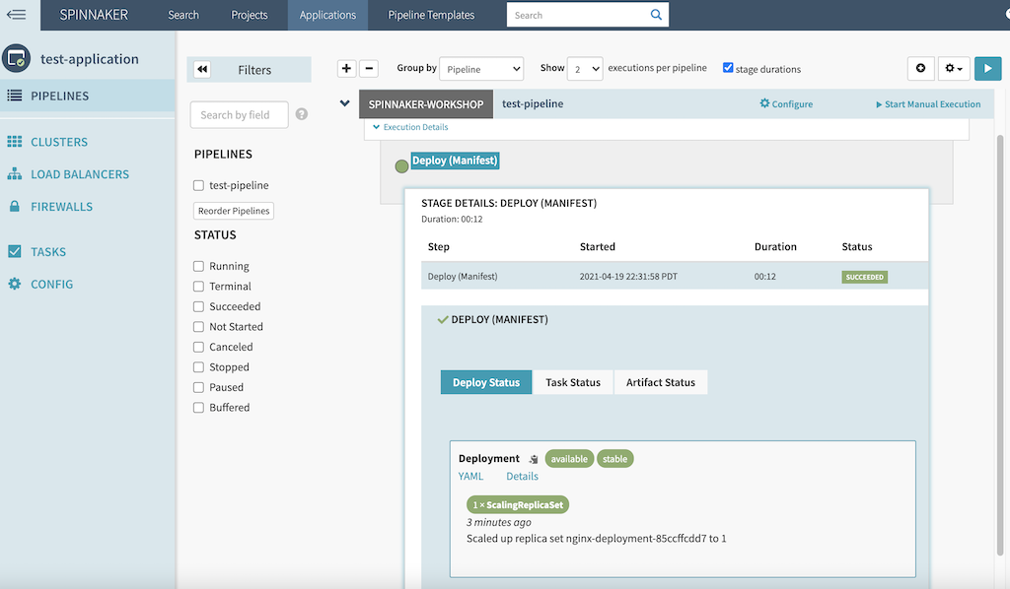Click the help question mark icon
The image size is (1010, 589).
302,114
